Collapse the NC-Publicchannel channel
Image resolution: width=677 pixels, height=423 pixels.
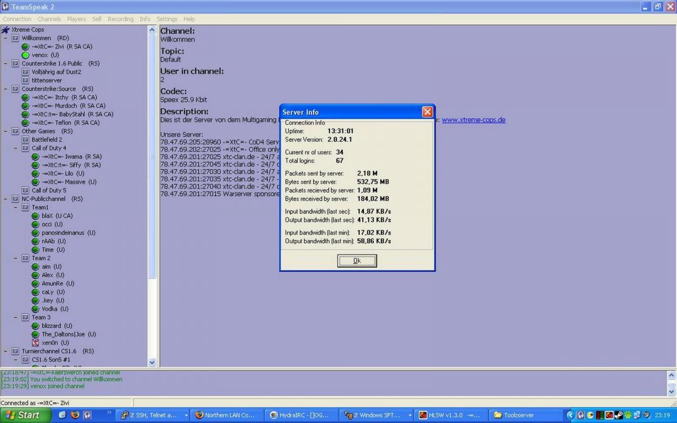coord(6,199)
